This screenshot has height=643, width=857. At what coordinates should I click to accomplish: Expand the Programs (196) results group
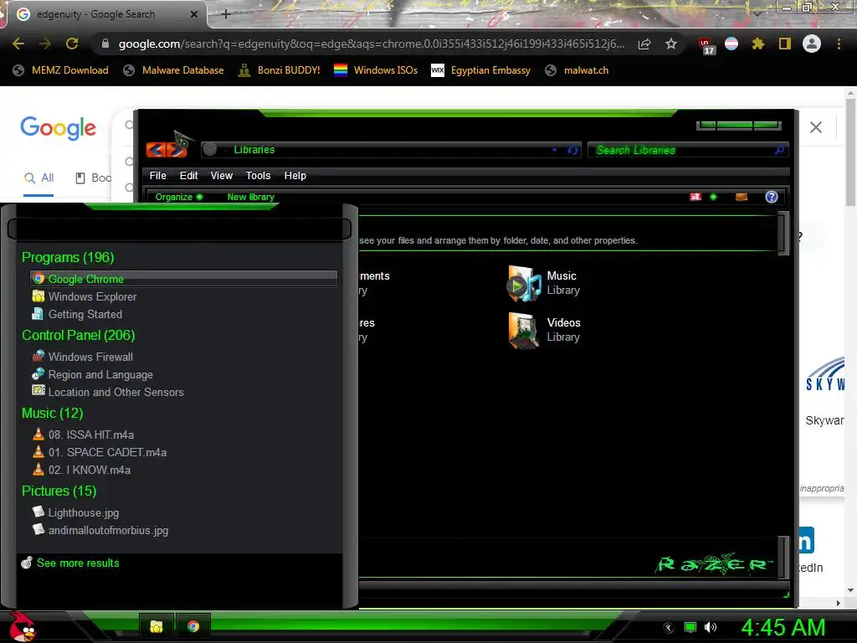68,258
